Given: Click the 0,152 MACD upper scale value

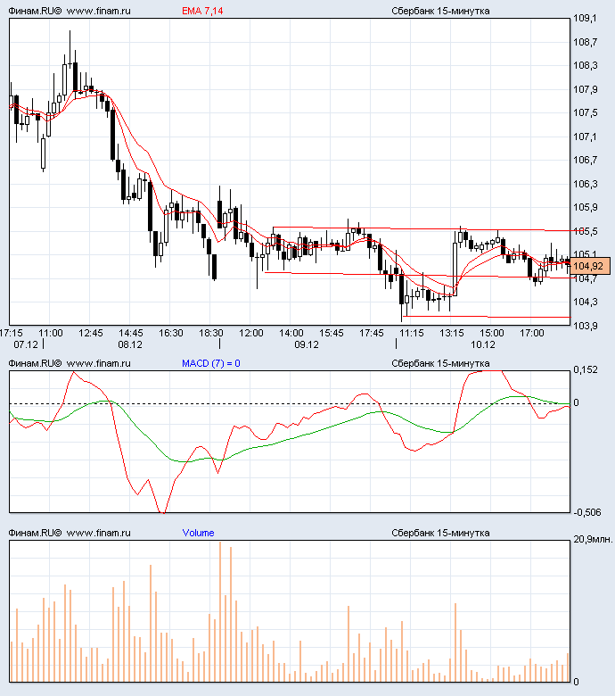Looking at the screenshot, I should [586, 369].
